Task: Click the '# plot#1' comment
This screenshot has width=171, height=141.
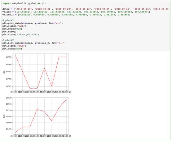Action: pyautogui.click(x=8, y=20)
